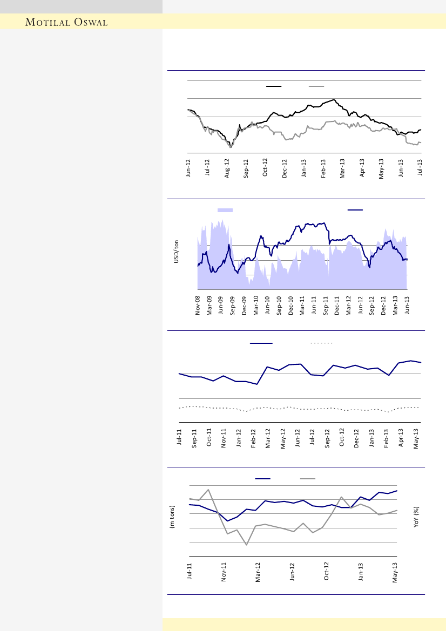Image resolution: width=446 pixels, height=631 pixels.
Task: Click dark blue legend line in USD/ton chart
Action: tap(355, 209)
